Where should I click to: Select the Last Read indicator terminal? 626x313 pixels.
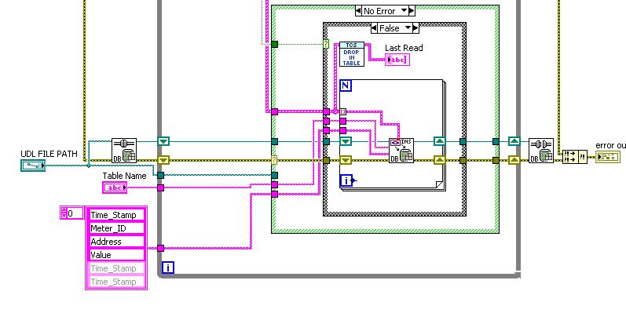click(397, 60)
